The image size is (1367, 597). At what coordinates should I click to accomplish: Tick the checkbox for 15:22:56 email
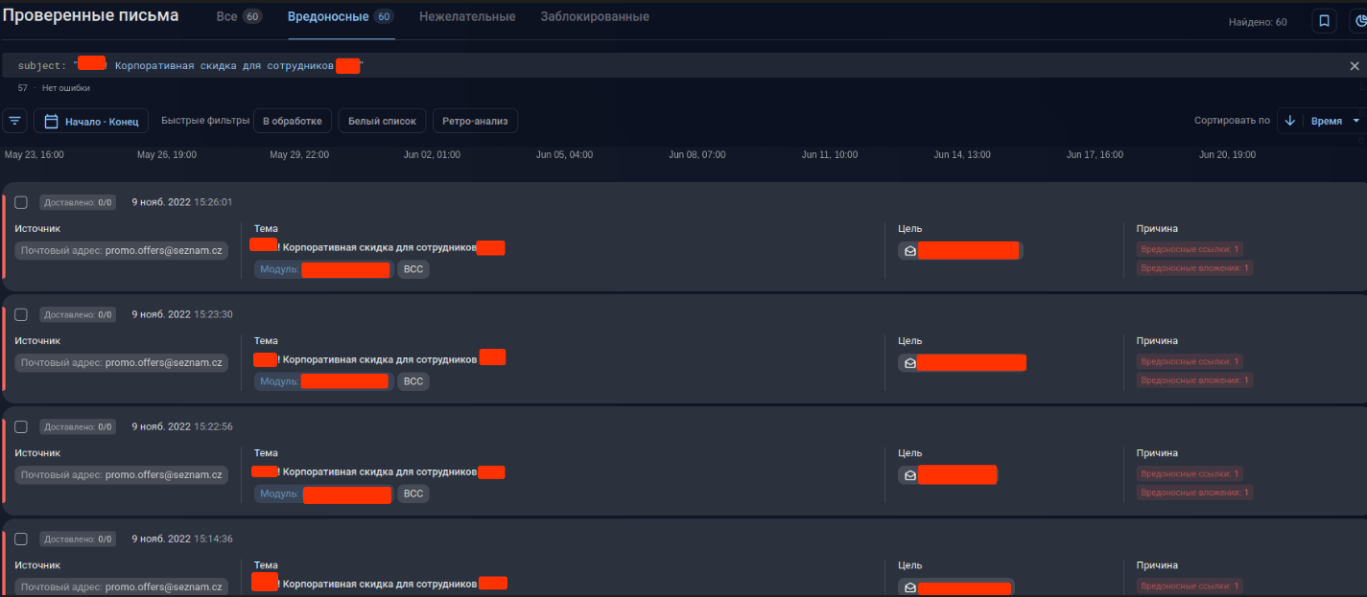point(21,426)
